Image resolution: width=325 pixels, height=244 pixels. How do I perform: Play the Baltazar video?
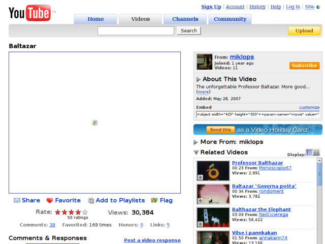(x=95, y=123)
